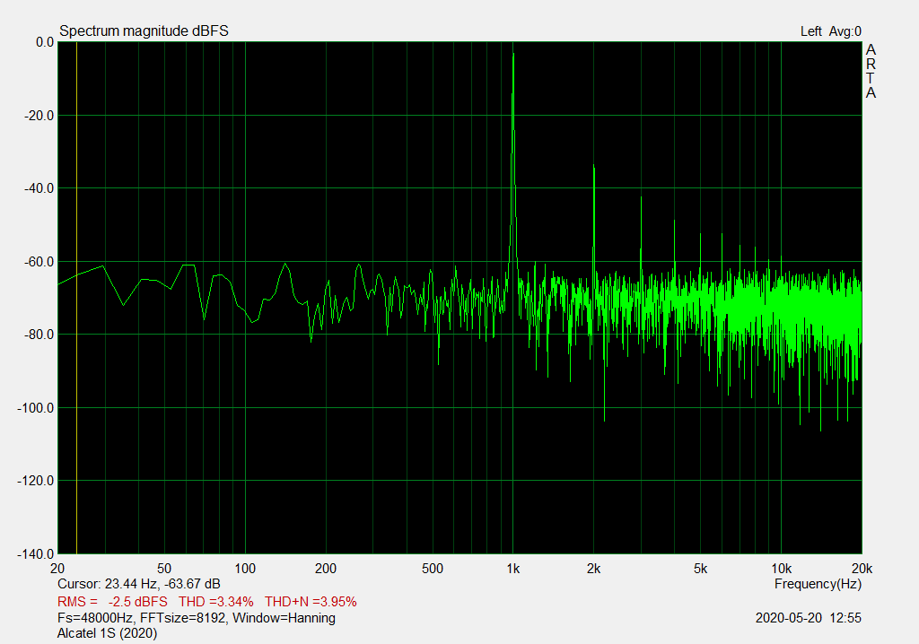Screen dimensions: 919x644
Task: Click the '50' frequency axis label
Action: pos(164,569)
